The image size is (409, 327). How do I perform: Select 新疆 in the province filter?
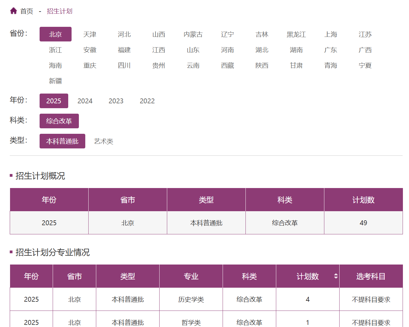(x=55, y=81)
